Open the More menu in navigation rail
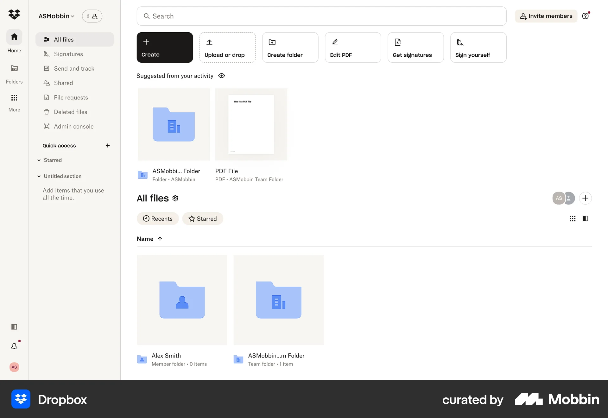 click(14, 102)
